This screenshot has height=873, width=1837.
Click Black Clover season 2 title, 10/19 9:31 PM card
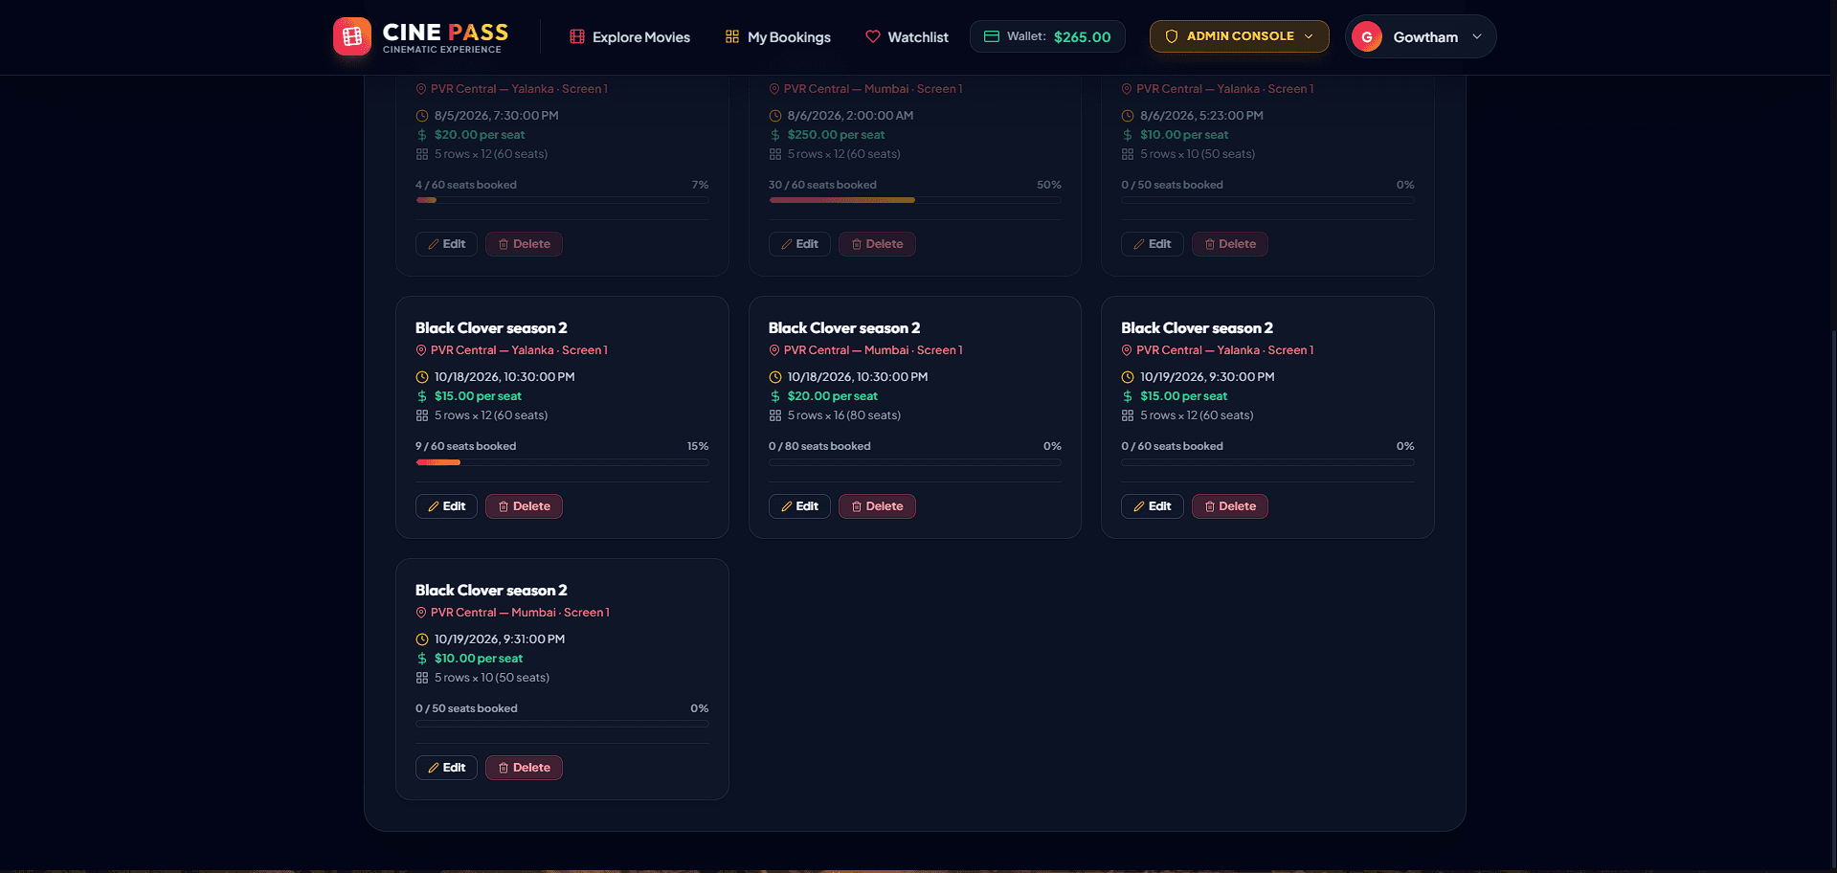[x=491, y=591]
